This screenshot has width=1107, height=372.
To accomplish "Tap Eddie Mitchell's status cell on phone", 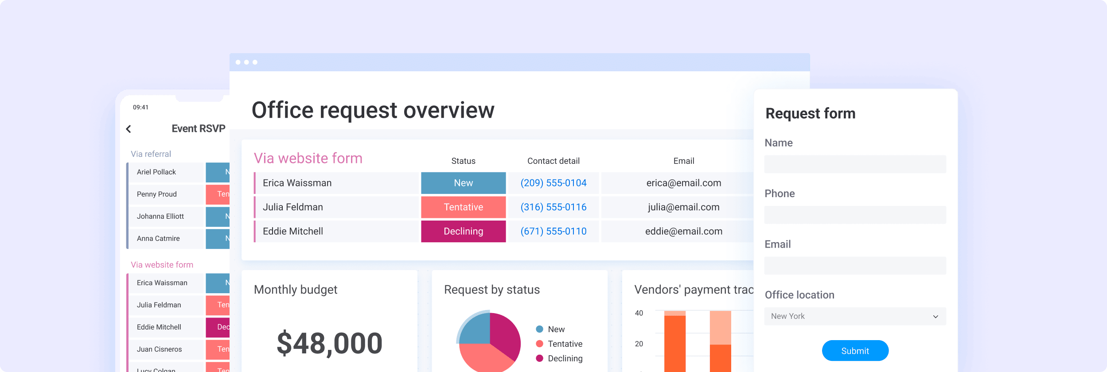I will pyautogui.click(x=218, y=327).
